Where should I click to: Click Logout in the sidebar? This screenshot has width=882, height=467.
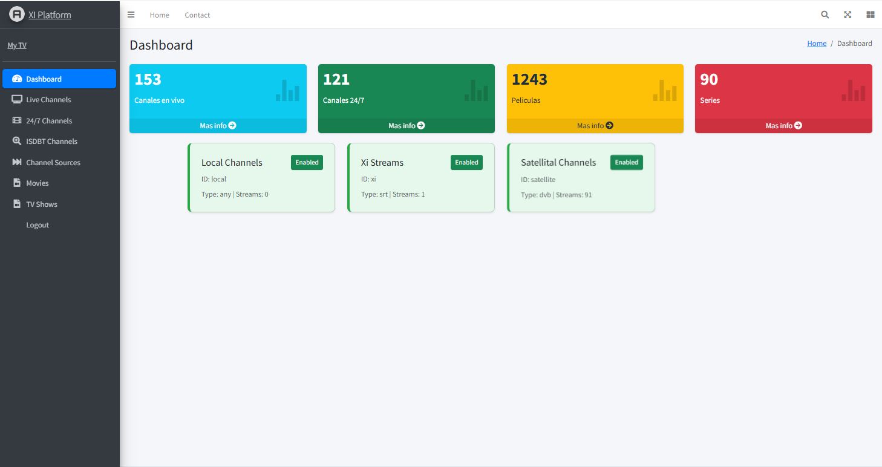click(38, 225)
